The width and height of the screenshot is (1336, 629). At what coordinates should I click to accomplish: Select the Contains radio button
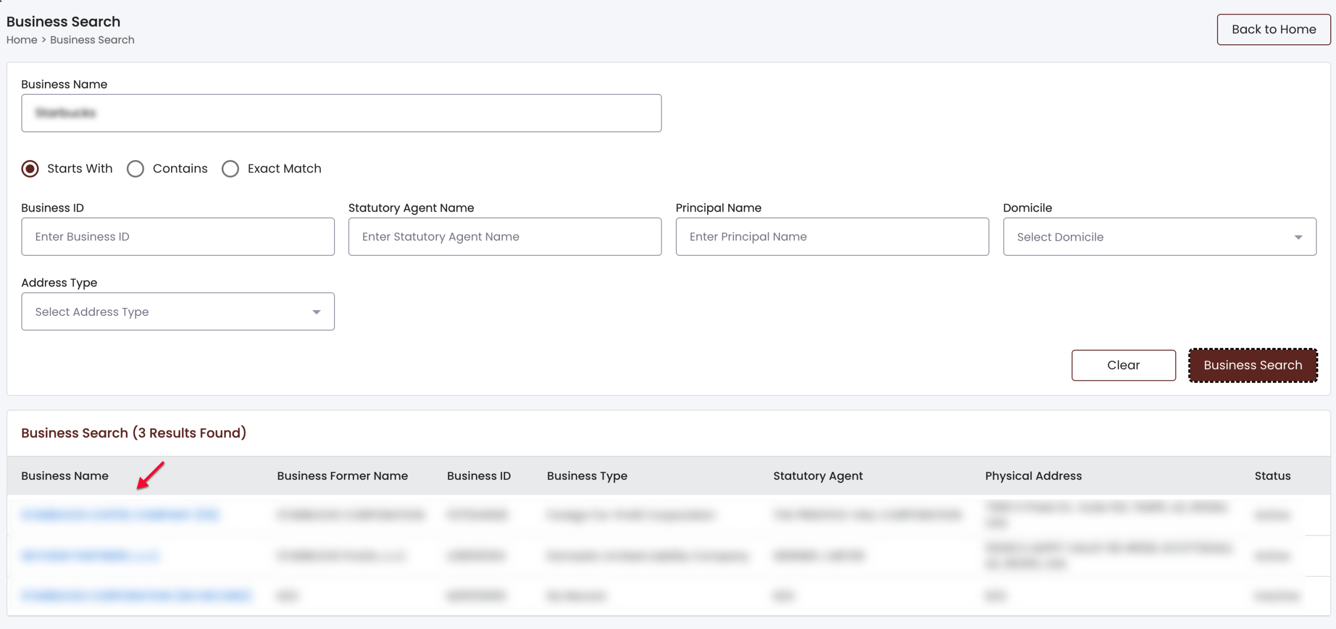tap(136, 169)
